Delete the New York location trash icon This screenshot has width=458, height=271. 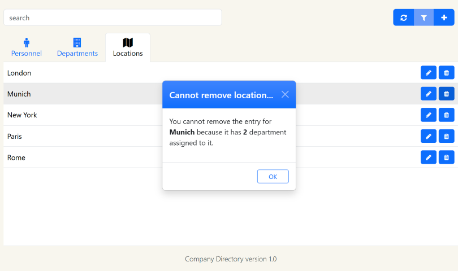click(x=446, y=115)
